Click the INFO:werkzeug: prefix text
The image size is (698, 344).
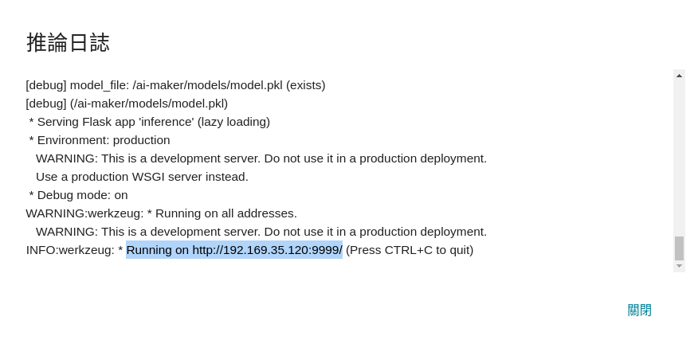click(70, 250)
